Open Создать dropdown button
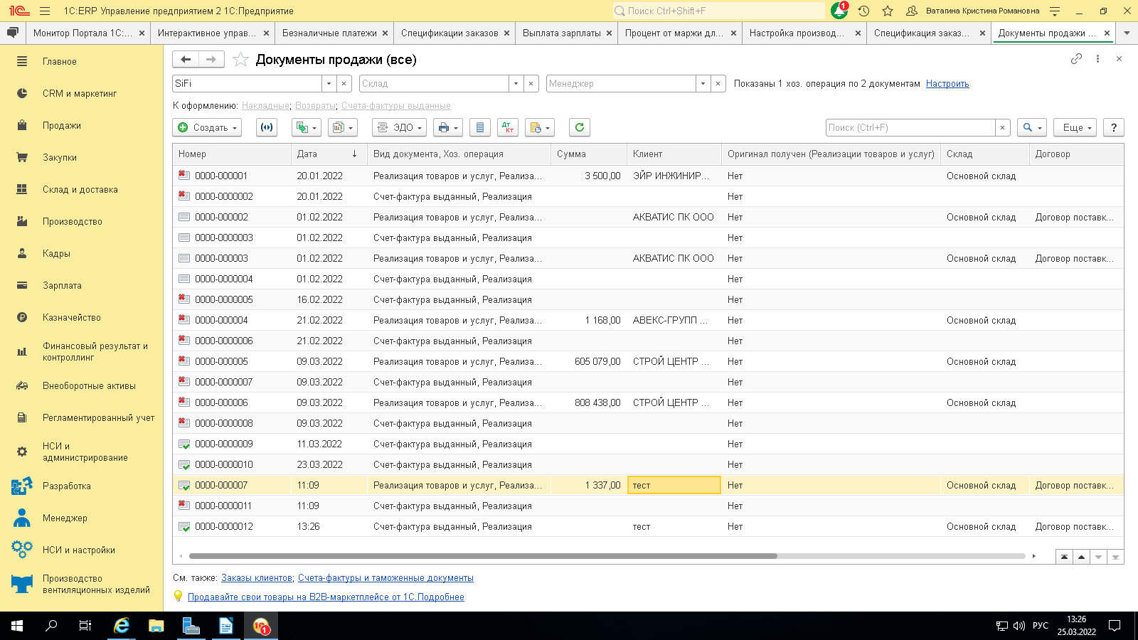 (x=207, y=127)
